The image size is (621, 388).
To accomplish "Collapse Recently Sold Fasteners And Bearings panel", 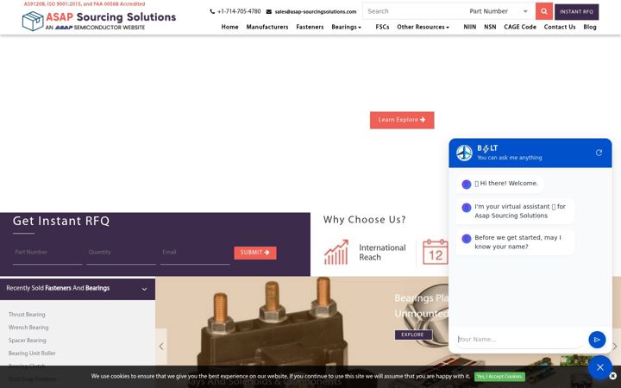I will pos(145,289).
